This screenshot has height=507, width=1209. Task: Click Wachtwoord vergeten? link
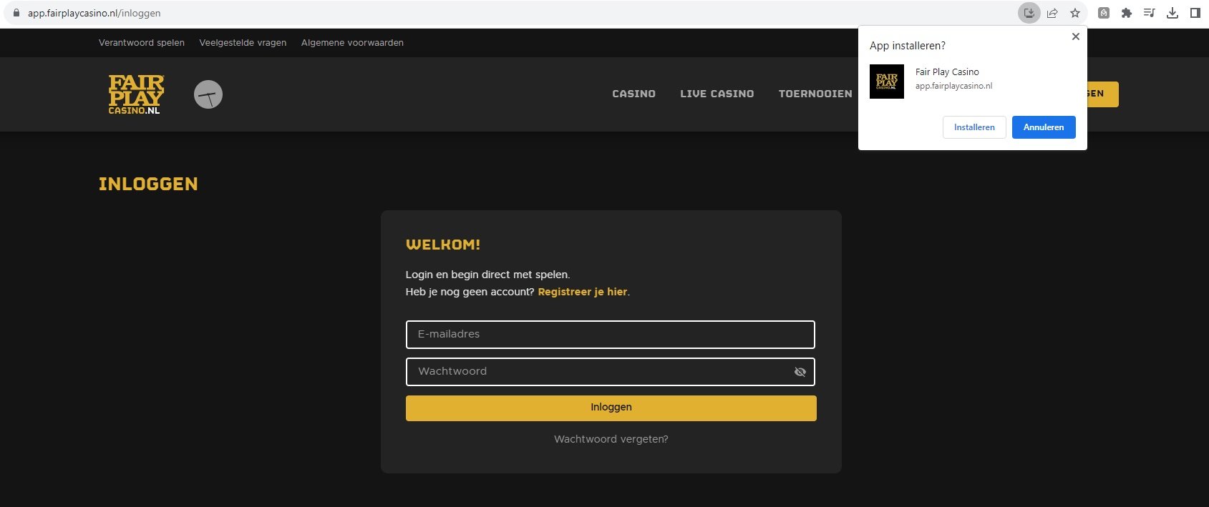611,439
